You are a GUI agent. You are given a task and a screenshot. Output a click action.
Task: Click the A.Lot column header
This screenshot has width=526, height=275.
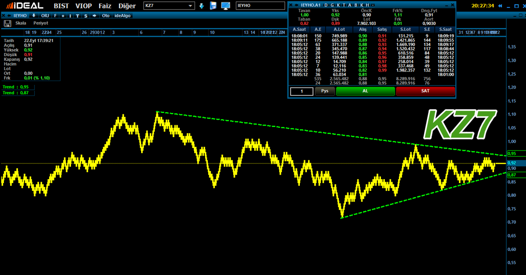click(339, 29)
